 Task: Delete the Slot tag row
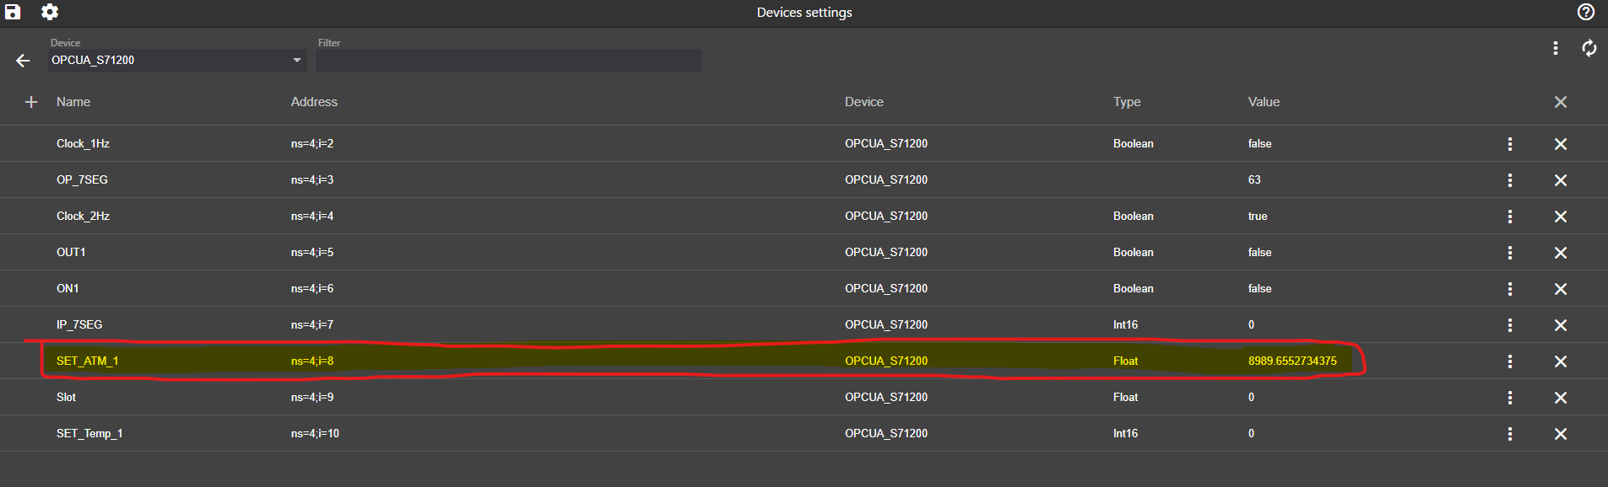point(1561,397)
